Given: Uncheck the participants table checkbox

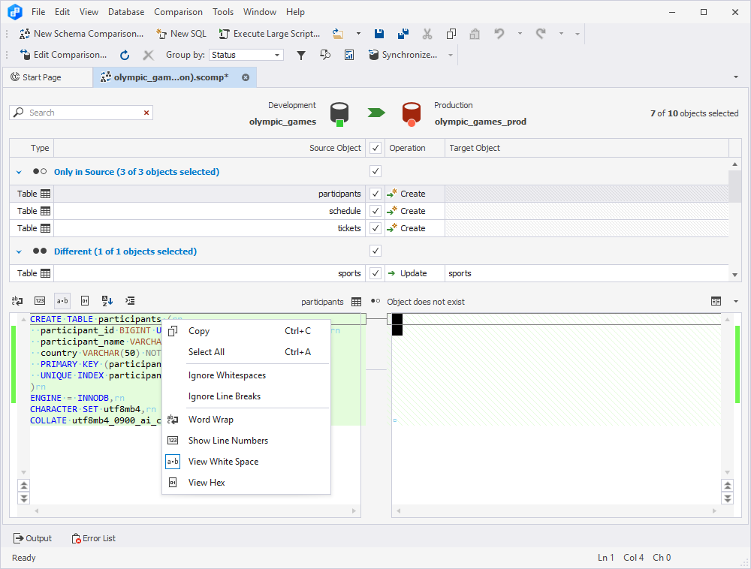Looking at the screenshot, I should tap(375, 194).
